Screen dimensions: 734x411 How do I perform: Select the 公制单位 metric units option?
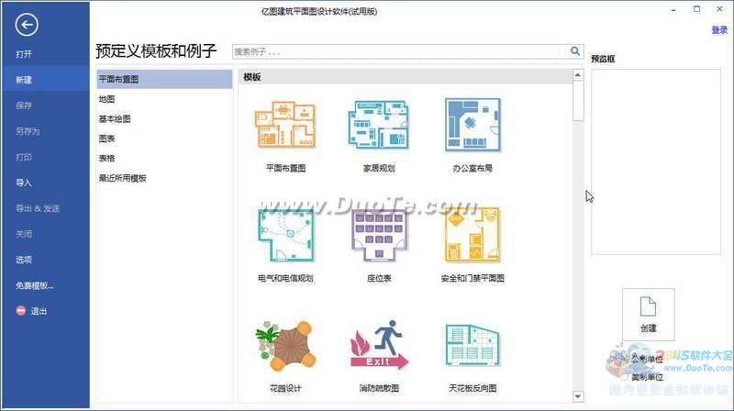coord(647,360)
